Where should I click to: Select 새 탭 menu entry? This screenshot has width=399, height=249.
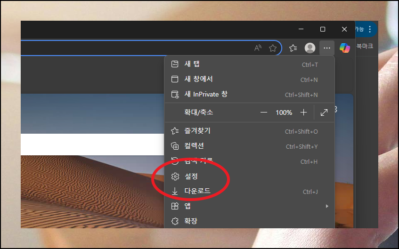249,64
